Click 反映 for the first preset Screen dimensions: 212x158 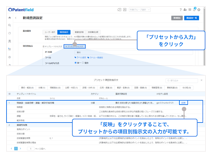[x=184, y=103]
